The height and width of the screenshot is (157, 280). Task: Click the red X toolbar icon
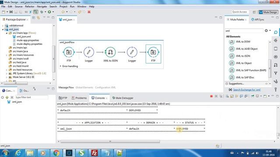89,12
